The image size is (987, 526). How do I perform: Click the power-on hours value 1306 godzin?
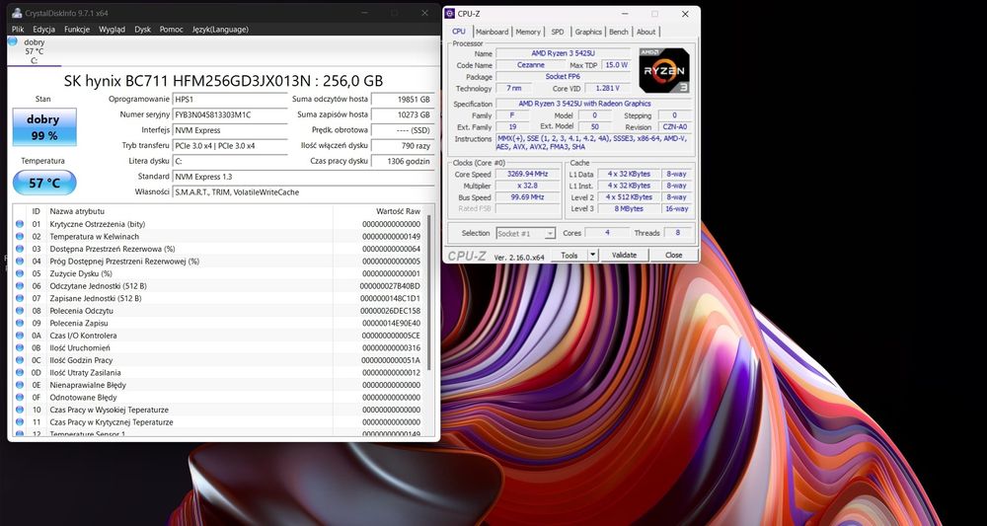pos(403,161)
